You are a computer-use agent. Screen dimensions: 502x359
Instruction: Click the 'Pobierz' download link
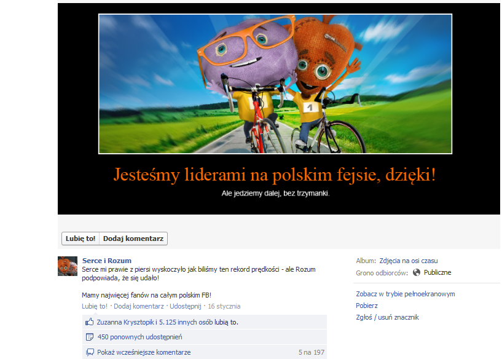point(367,306)
